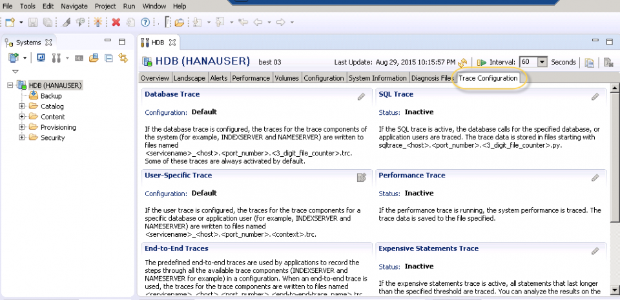Select Backup in the Systems tree
Image resolution: width=620 pixels, height=300 pixels.
[51, 96]
